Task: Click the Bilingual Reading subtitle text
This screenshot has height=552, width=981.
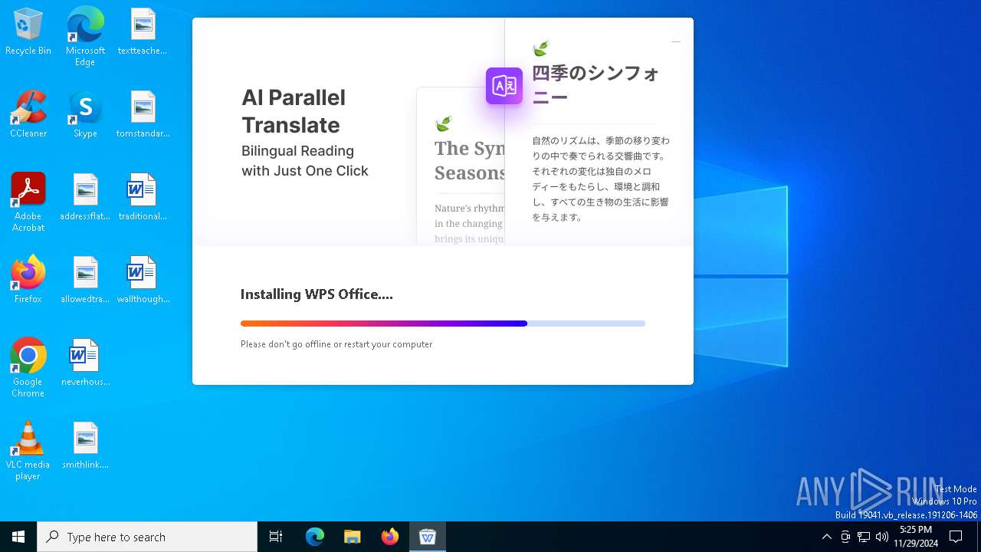Action: coord(305,161)
